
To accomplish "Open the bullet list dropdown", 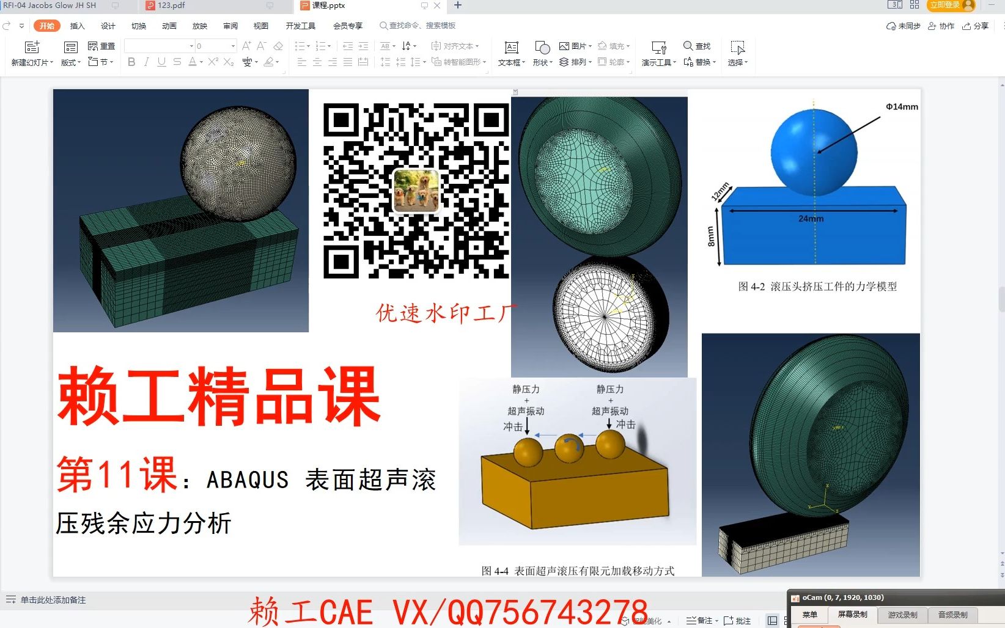I will pos(302,46).
